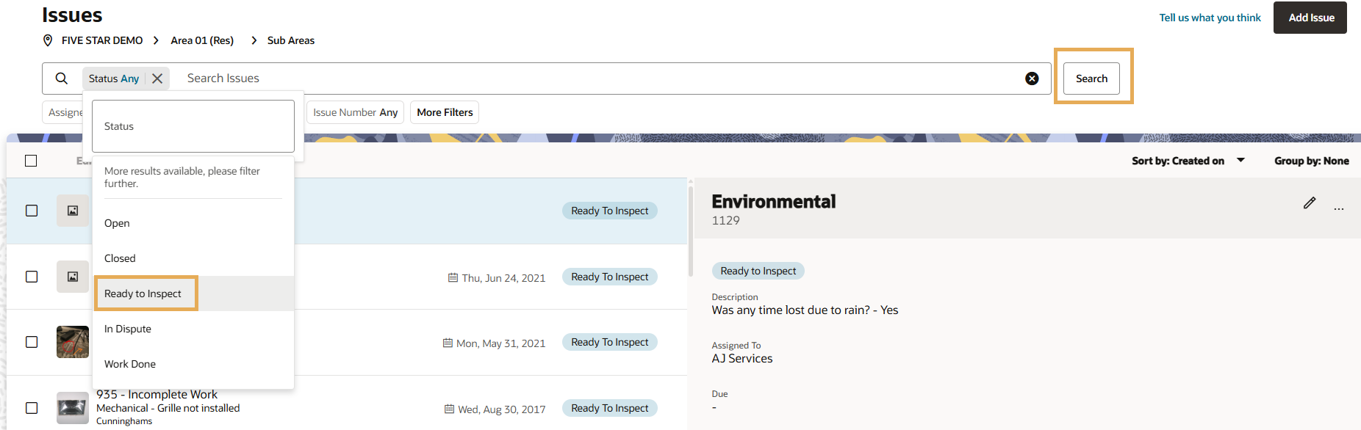The image size is (1361, 430).
Task: Check the box for 935 - Incomplete Work
Action: tap(32, 408)
